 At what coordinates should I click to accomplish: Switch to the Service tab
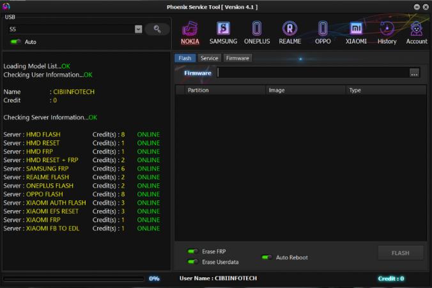pos(209,58)
